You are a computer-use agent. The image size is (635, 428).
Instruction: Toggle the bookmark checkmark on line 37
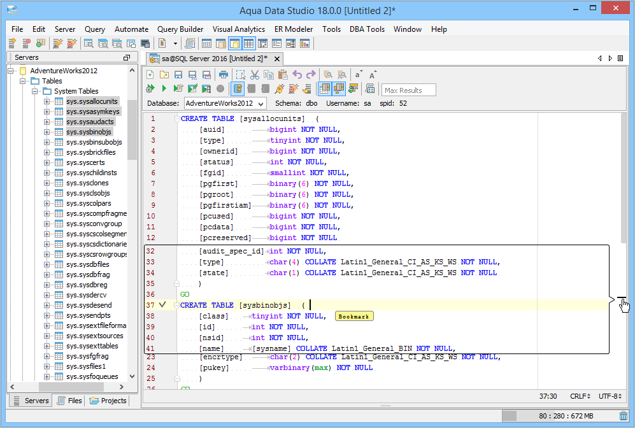click(x=162, y=305)
